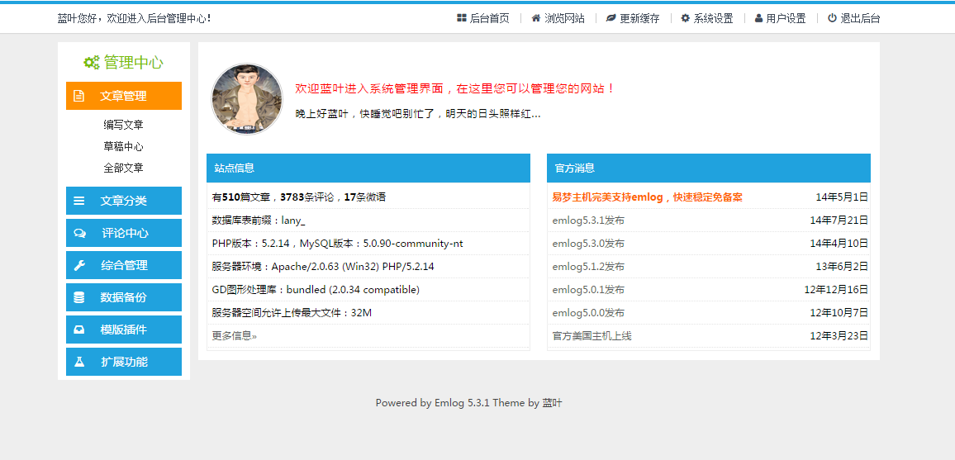Open 用户设置 in the header bar

click(x=780, y=18)
